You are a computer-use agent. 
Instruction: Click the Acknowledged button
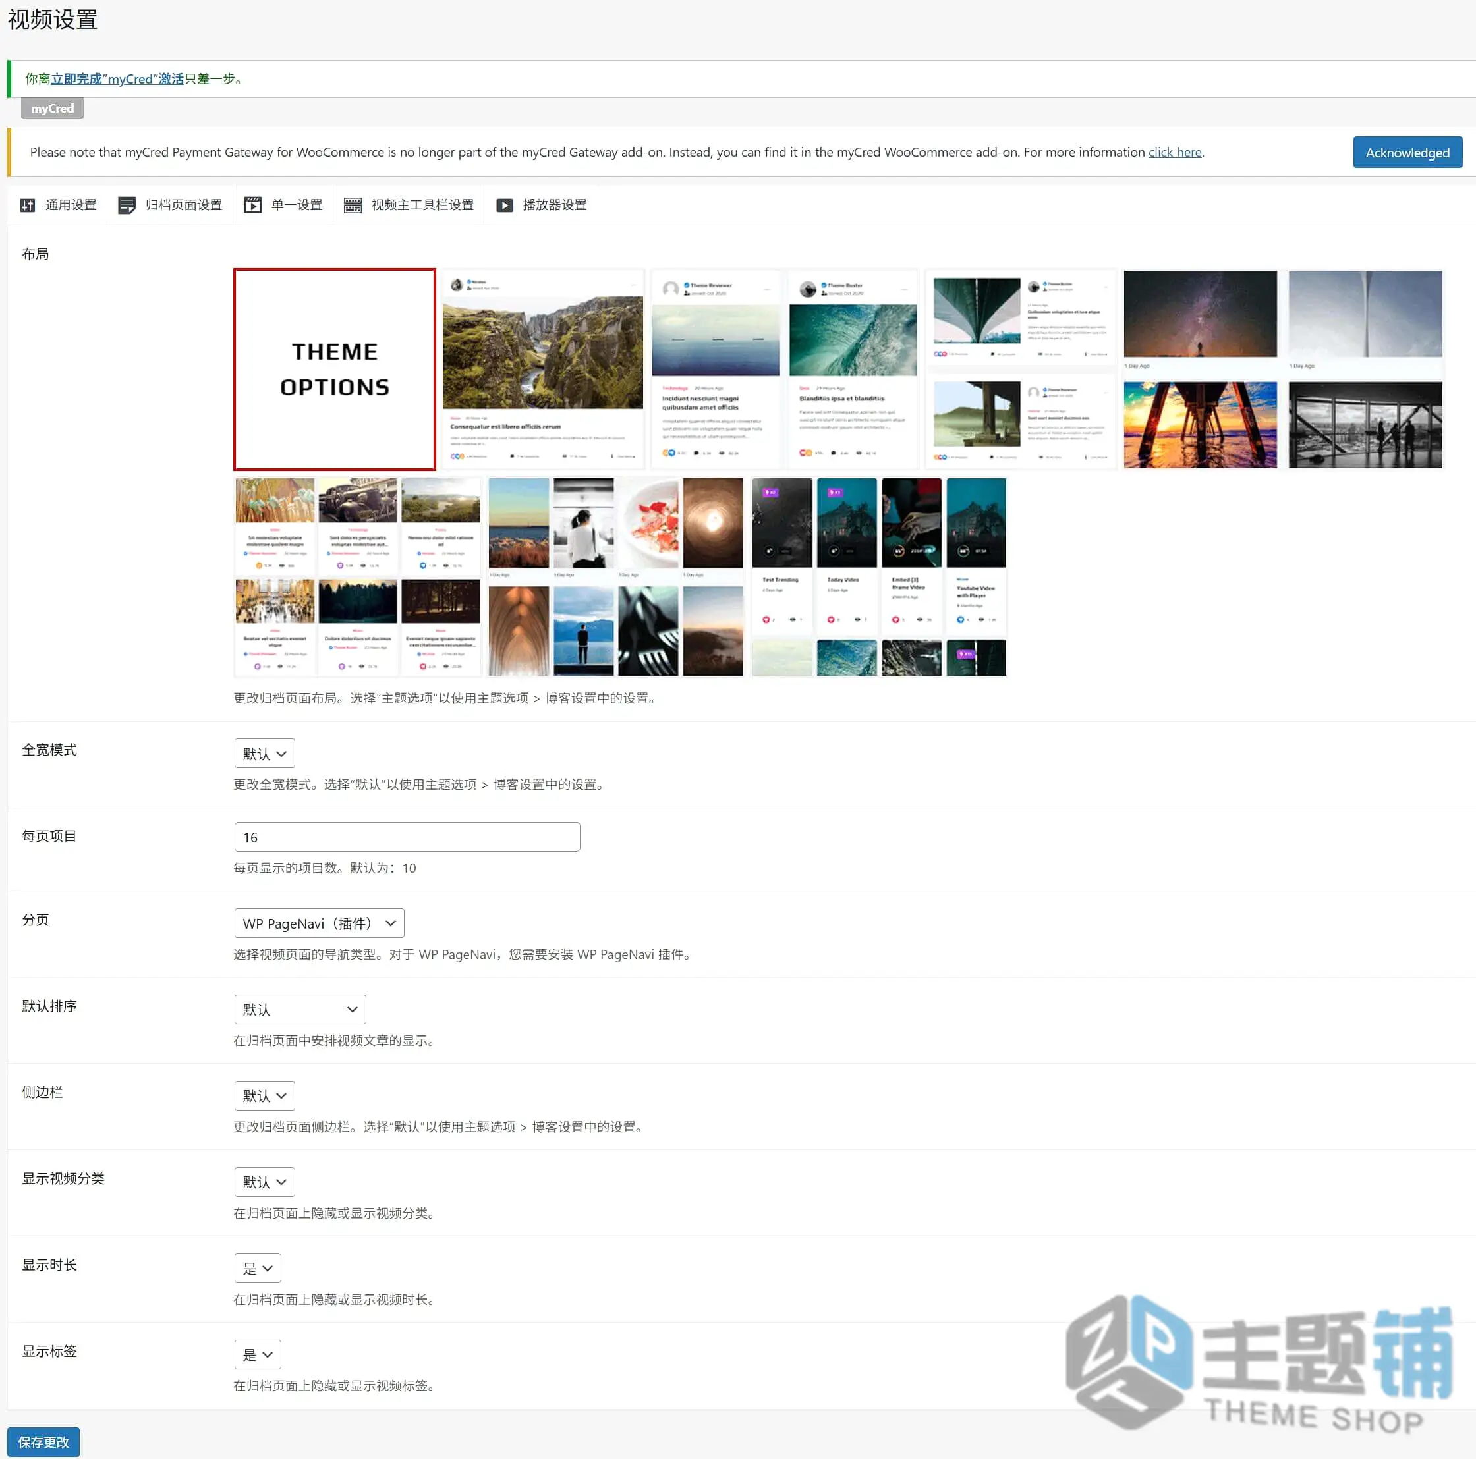(x=1407, y=153)
